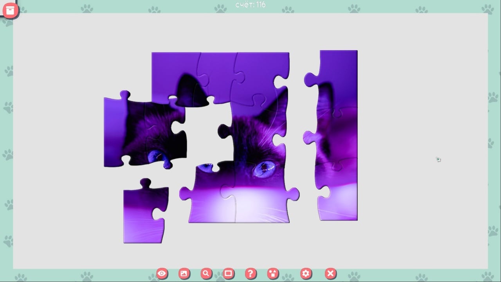Show the reference picture
Image resolution: width=501 pixels, height=282 pixels.
184,273
